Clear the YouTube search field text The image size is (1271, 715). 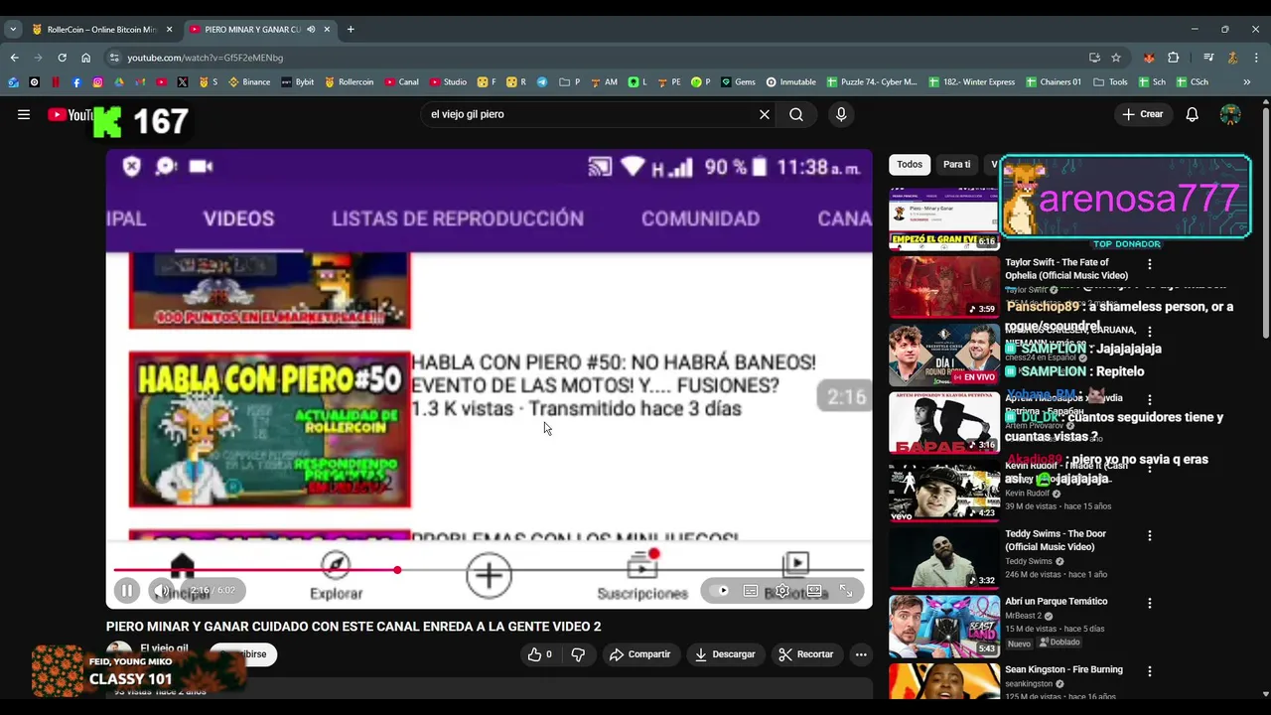coord(765,114)
